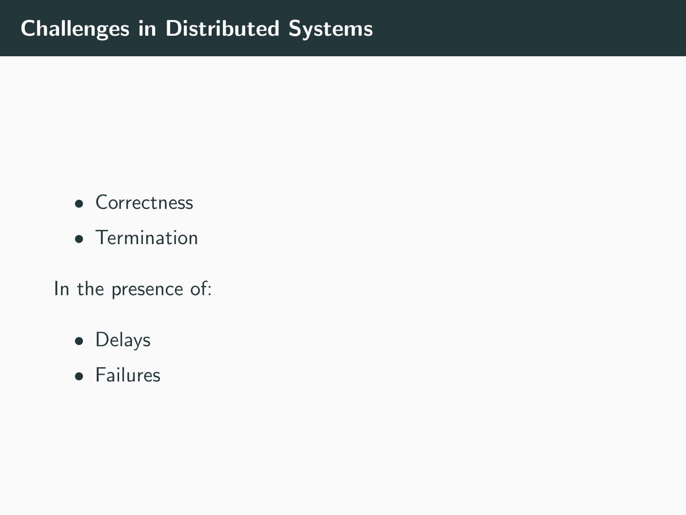Viewport: 686px width, 515px height.
Task: Click the bullet dot beside "Correctness"
Action: click(79, 204)
